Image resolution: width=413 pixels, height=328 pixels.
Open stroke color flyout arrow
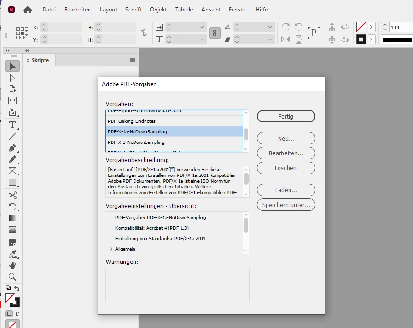click(x=371, y=40)
